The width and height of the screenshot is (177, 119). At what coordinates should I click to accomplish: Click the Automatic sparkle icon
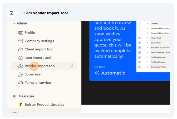click(97, 73)
